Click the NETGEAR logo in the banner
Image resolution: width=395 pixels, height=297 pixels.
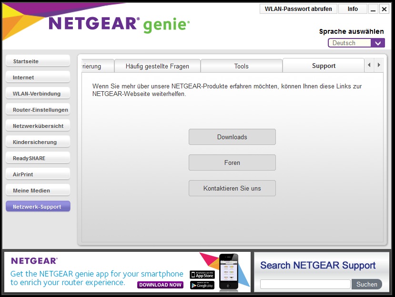pos(34,261)
